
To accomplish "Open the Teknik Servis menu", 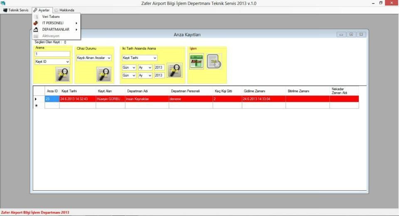I will pyautogui.click(x=16, y=10).
